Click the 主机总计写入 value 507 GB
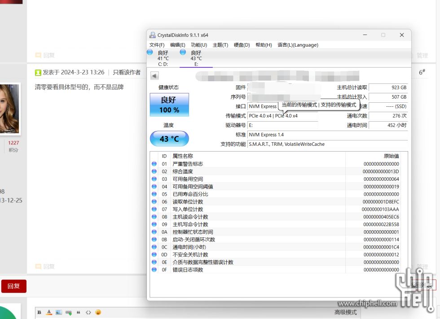440x319 pixels. [x=388, y=97]
